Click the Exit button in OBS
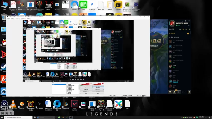Viewport: 212px width, 119px height. coord(98,93)
